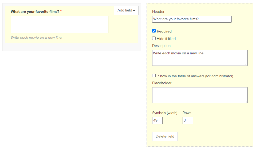Viewport: 256px width, 149px height.
Task: Select the Rows input showing 3
Action: tap(188, 120)
